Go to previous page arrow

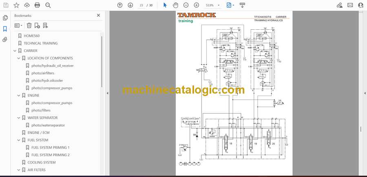pyautogui.click(x=120, y=5)
